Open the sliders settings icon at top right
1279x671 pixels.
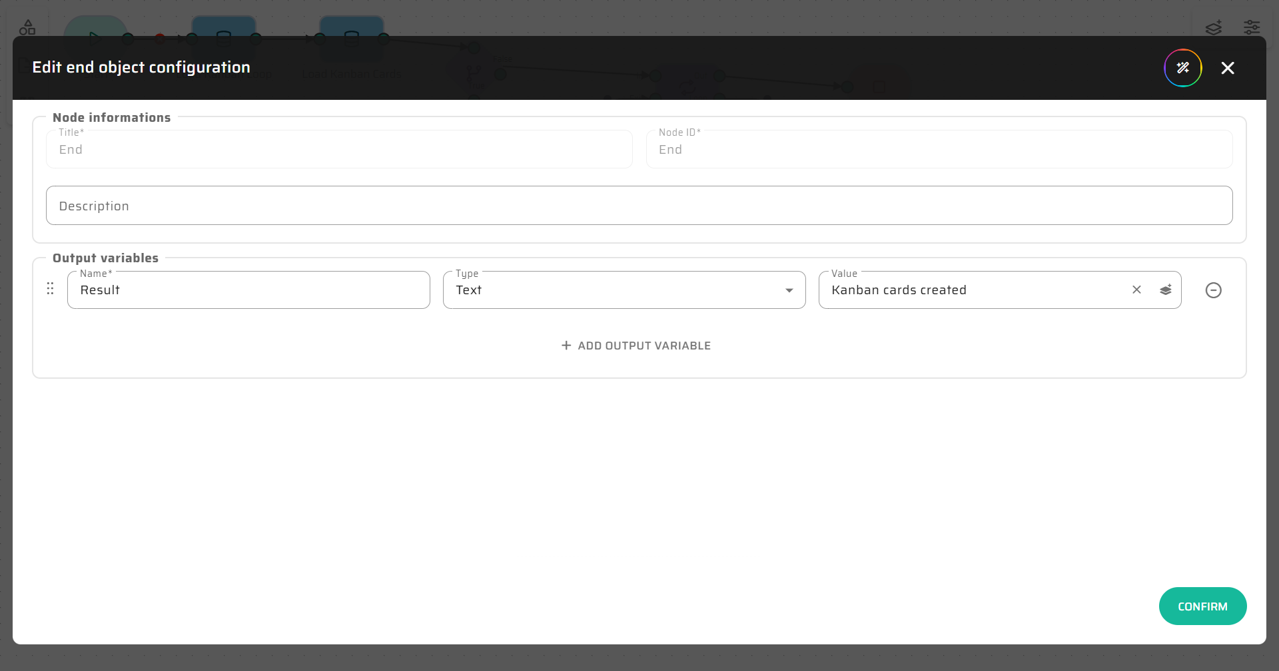(x=1252, y=27)
